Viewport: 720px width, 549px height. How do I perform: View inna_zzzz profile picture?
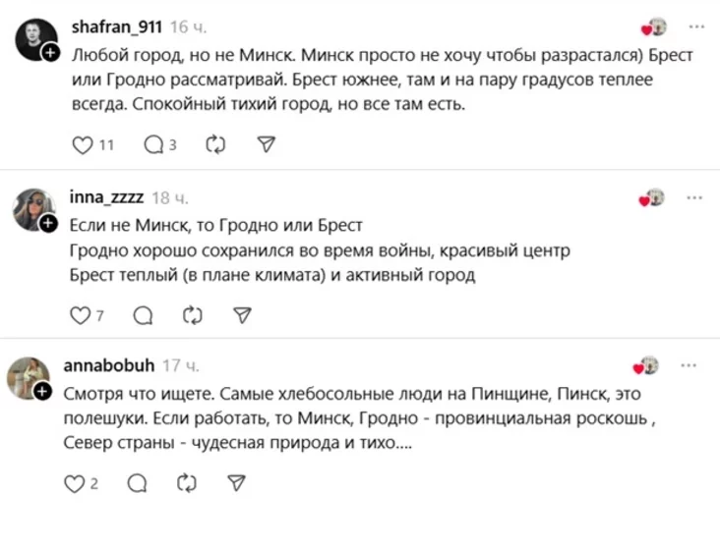[x=33, y=207]
